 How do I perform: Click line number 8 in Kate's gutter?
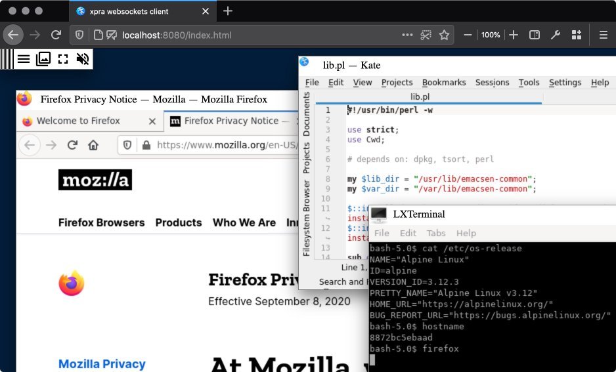pos(328,179)
